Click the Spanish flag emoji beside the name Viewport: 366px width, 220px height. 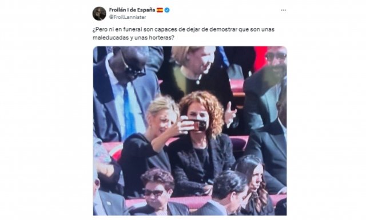[160, 10]
